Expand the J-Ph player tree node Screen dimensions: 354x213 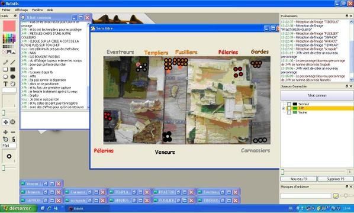[284, 108]
